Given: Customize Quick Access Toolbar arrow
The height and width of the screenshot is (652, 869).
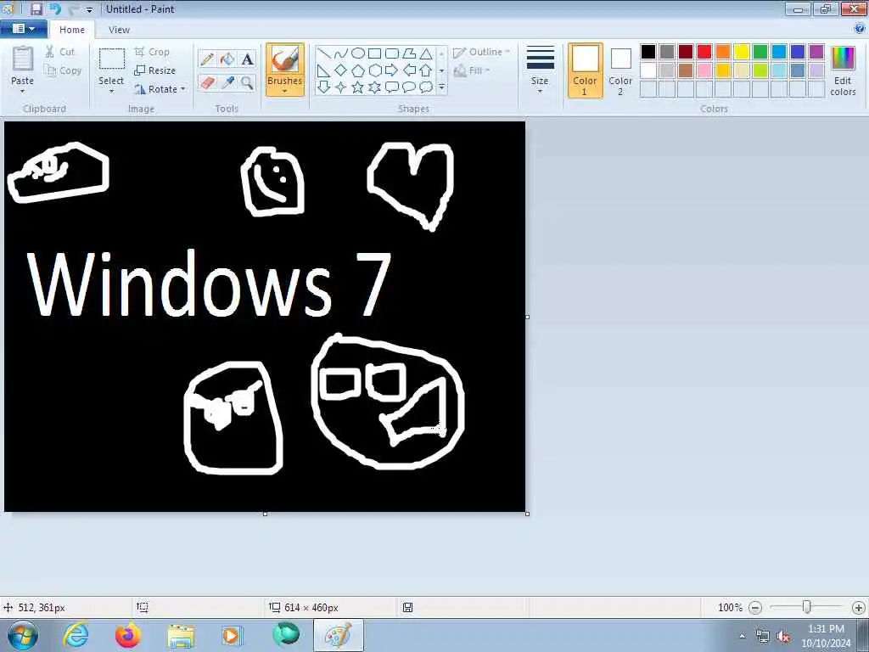Looking at the screenshot, I should (x=89, y=9).
